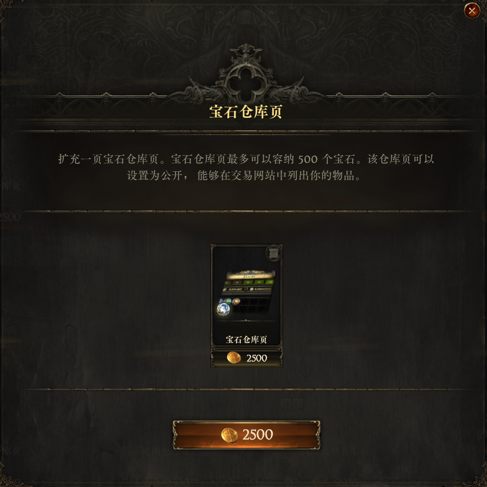Image resolution: width=487 pixels, height=487 pixels.
Task: Click the green gem in the stash preview
Action: 228,301
